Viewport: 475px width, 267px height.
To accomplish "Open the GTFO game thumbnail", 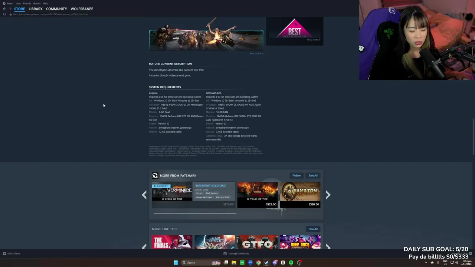I will click(x=258, y=242).
